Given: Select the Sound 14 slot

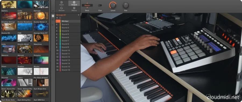Looking at the screenshot, I should [68, 63].
